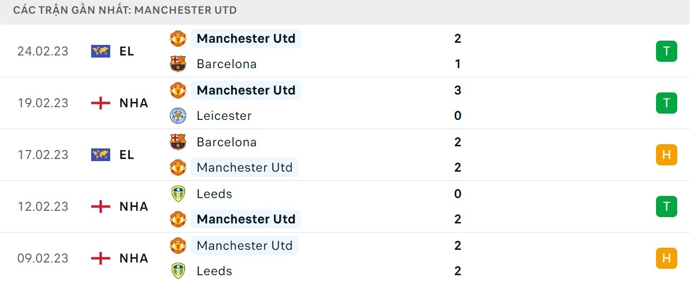Click green T badge for Leicester match
691x281 pixels.
[x=666, y=103]
